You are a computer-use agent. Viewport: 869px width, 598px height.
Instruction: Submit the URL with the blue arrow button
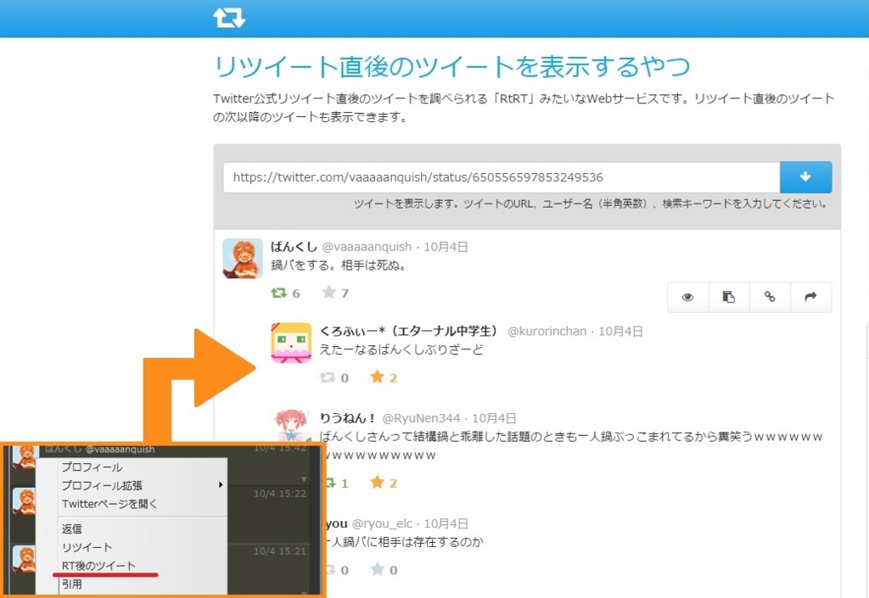click(x=805, y=176)
